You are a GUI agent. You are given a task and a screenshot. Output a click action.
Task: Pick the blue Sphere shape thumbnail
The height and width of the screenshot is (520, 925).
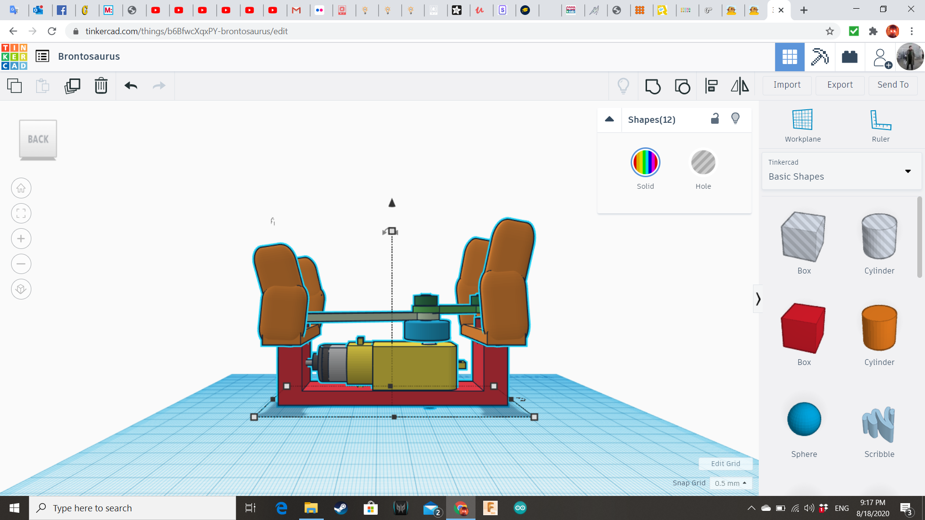point(804,419)
